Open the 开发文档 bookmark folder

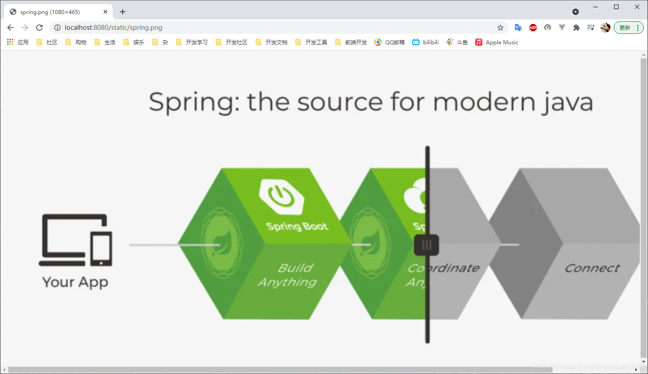(271, 42)
